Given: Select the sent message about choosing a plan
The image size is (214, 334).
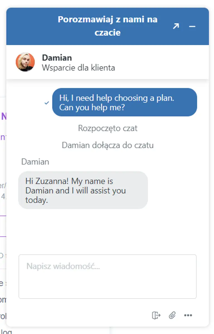Looking at the screenshot, I should point(125,102).
